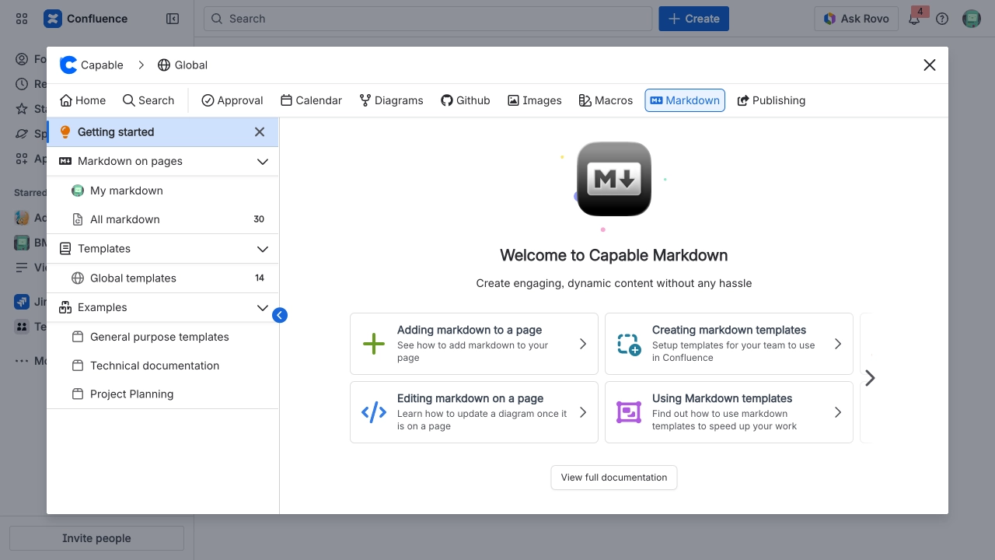Click the Capable logo in breadcrumb
Image resolution: width=995 pixels, height=560 pixels.
68,65
